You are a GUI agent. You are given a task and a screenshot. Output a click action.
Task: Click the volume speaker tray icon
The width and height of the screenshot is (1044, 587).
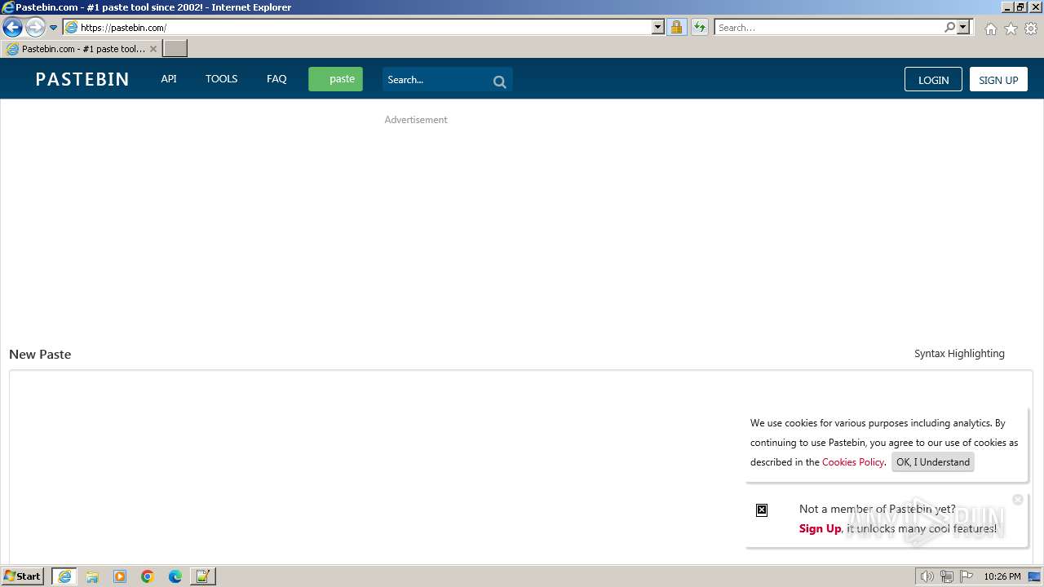pyautogui.click(x=927, y=576)
